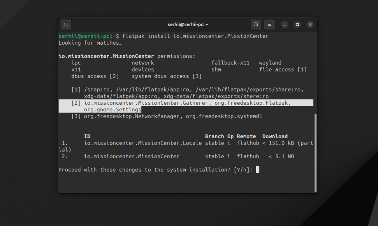Click '< 151.0 kB' download size

coord(278,143)
